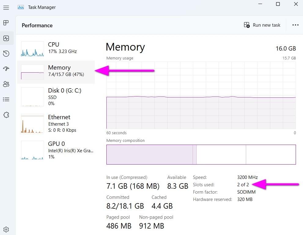This screenshot has height=235, width=303.
Task: Select the Performance sidebar icon
Action: click(6, 38)
